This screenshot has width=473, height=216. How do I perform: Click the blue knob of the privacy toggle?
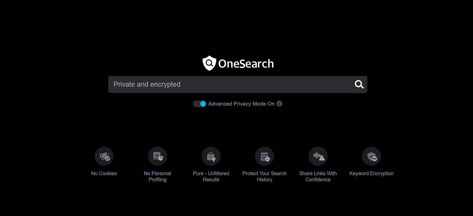[203, 104]
